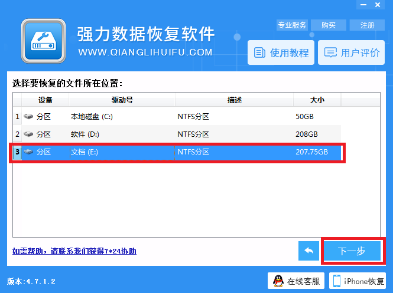
Task: Click row number 3
Action: click(17, 152)
